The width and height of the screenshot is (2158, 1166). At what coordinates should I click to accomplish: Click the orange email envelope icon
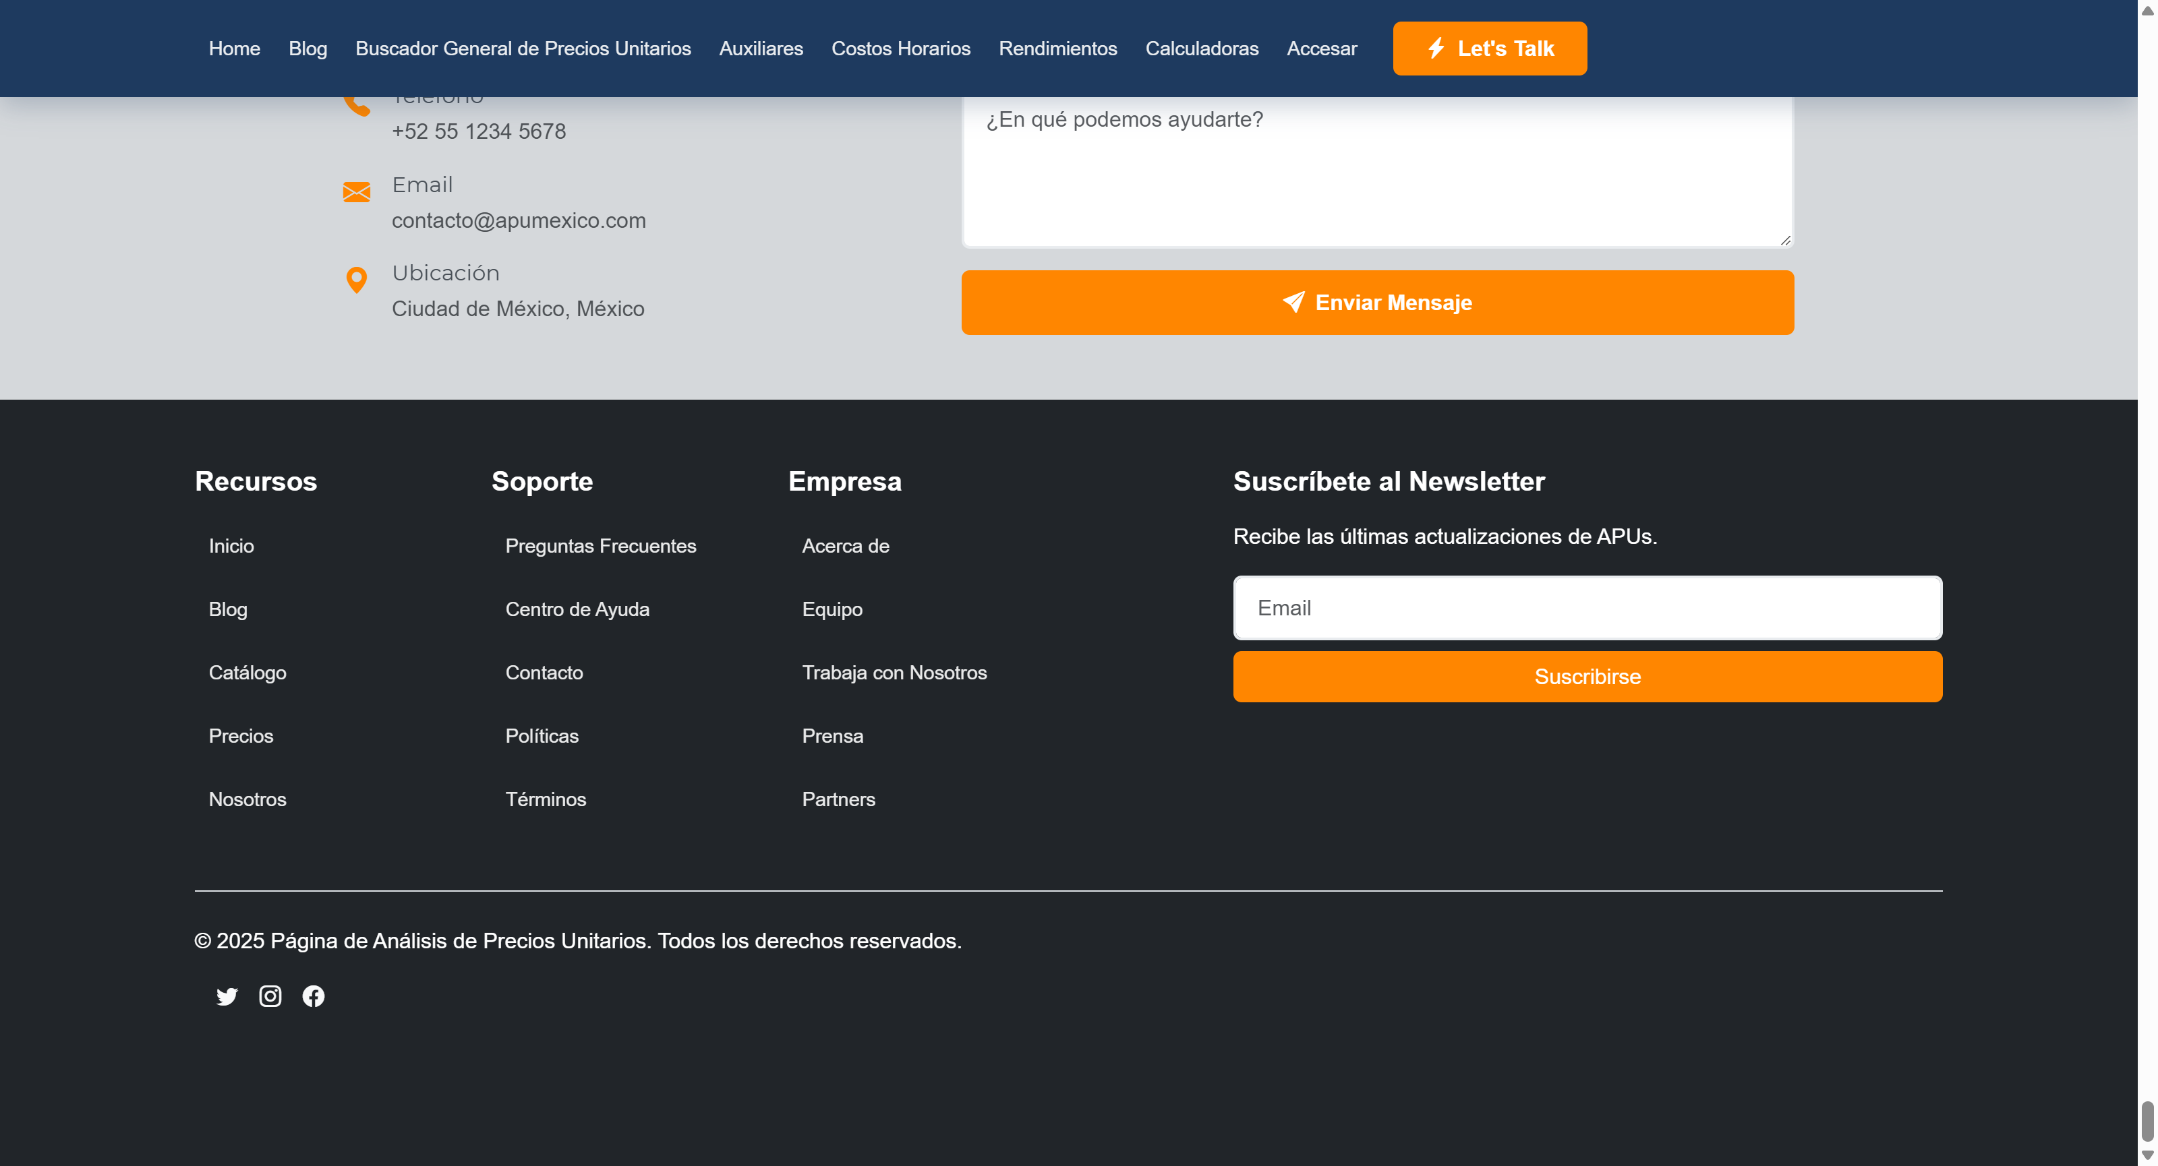tap(356, 193)
